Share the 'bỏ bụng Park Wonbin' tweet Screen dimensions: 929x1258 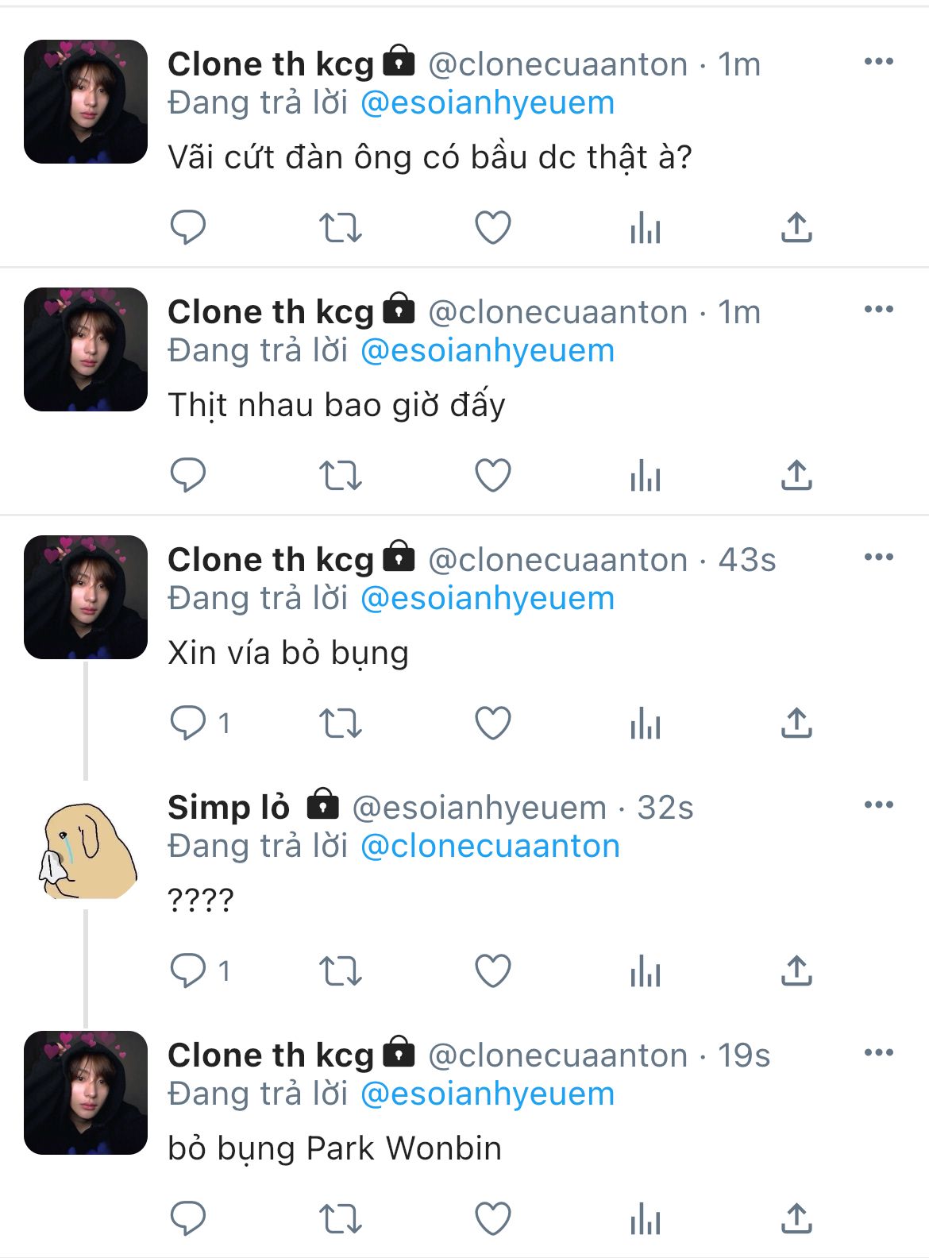796,1218
